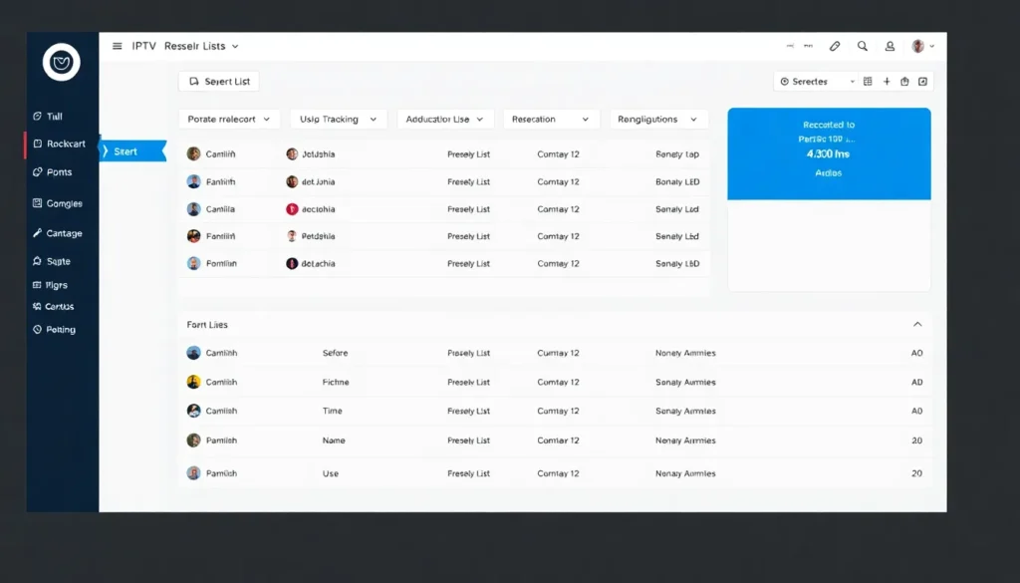Open the hamburger menu beside IPTV title
The height and width of the screenshot is (583, 1020).
[118, 46]
